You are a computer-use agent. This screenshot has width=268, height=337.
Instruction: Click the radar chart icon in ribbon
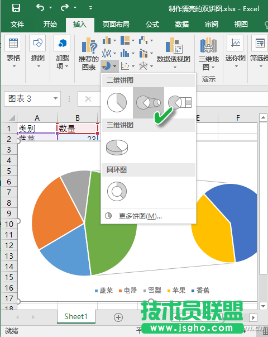(143, 66)
